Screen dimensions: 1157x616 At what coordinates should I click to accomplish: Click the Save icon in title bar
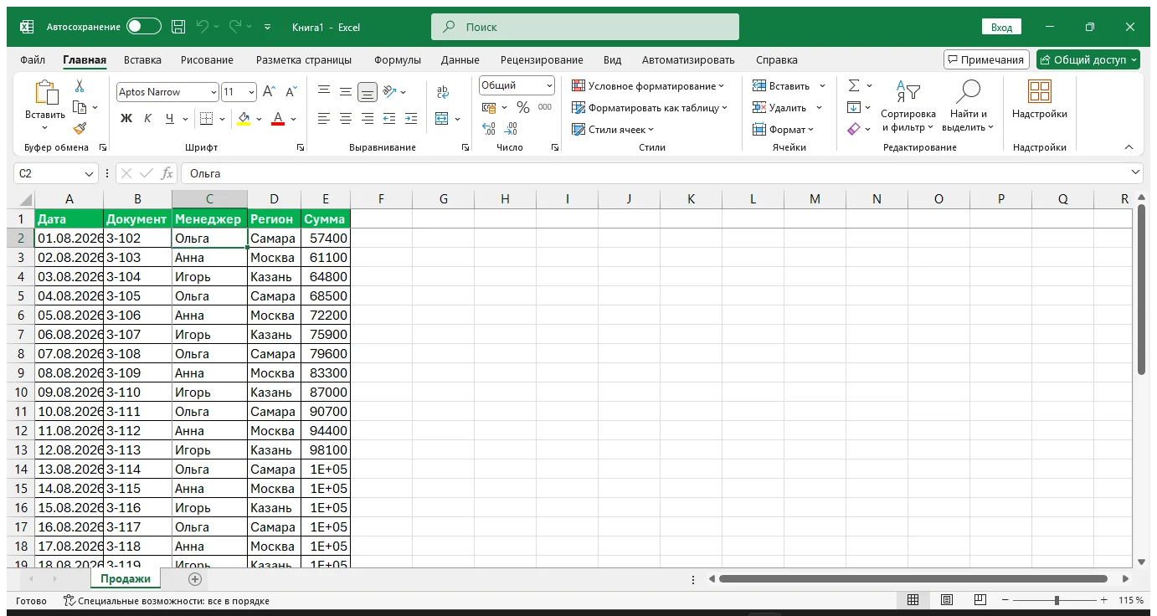178,27
